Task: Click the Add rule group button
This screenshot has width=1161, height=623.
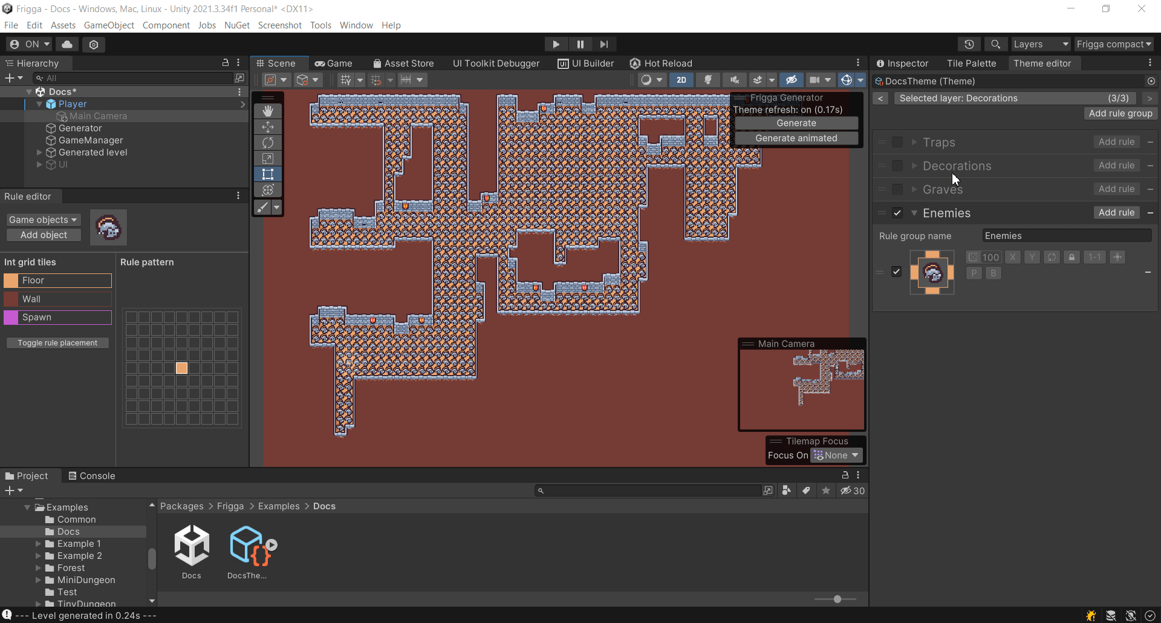Action: pyautogui.click(x=1120, y=113)
